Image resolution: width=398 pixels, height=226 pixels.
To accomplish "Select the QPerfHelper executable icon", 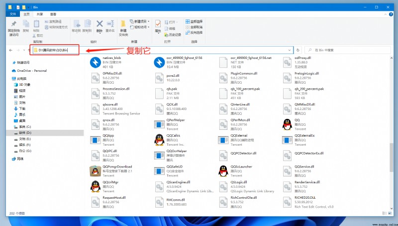I will point(159,124).
